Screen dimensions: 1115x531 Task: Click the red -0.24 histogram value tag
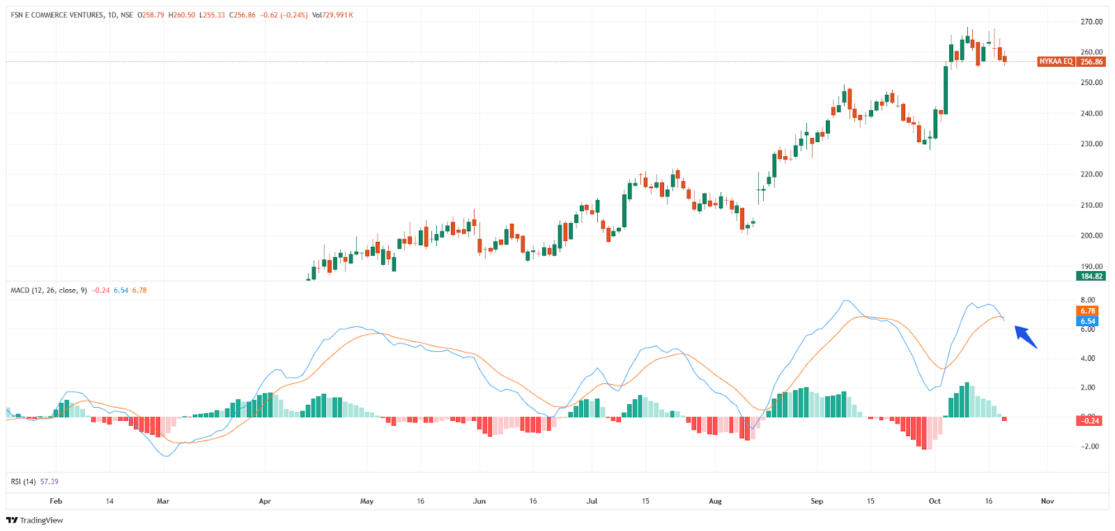(1089, 420)
